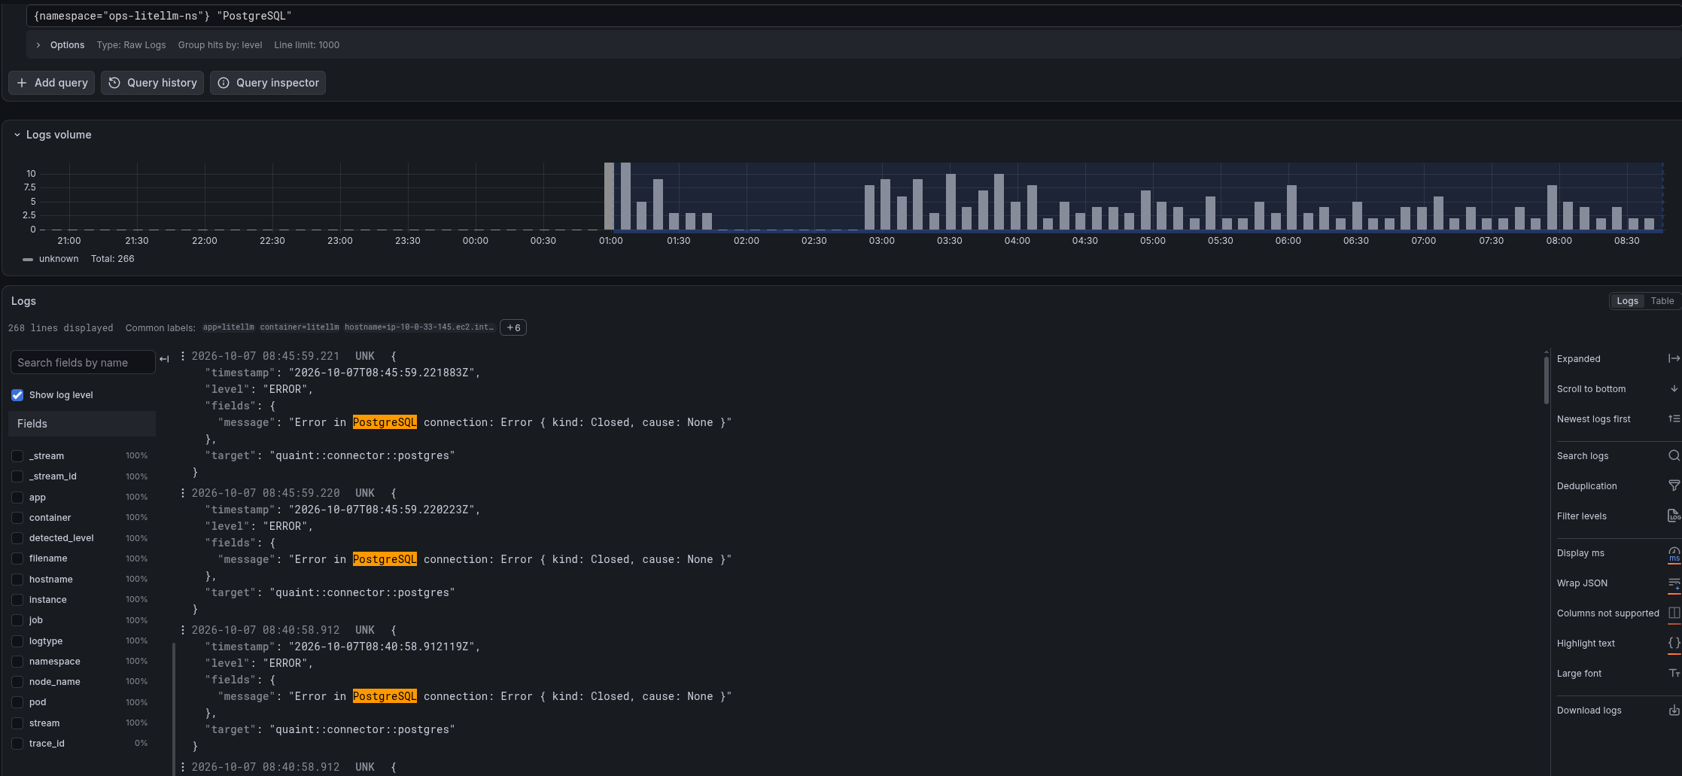Click the Scroll to bottom arrow icon
The width and height of the screenshot is (1682, 776).
[x=1674, y=388]
